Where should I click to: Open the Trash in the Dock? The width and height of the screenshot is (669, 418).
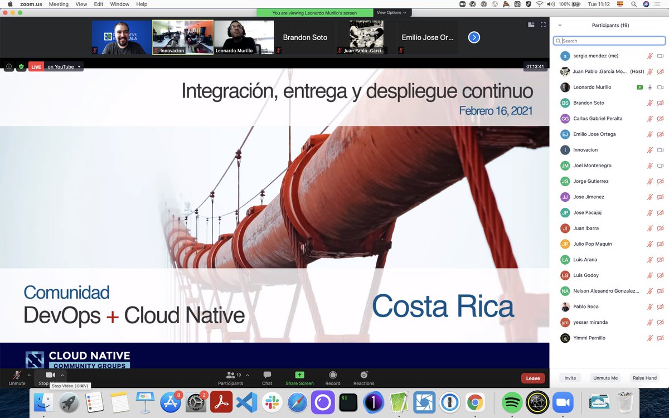[626, 402]
